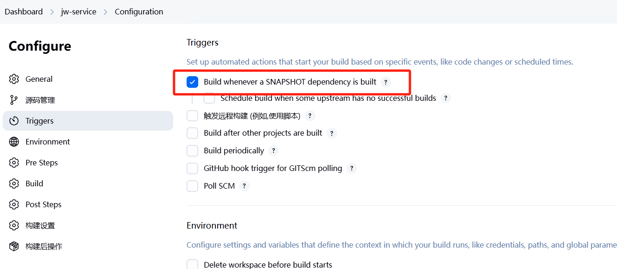Screen dimensions: 617x269
Task: Click the branch icon for 源码管理
Action: click(x=14, y=100)
